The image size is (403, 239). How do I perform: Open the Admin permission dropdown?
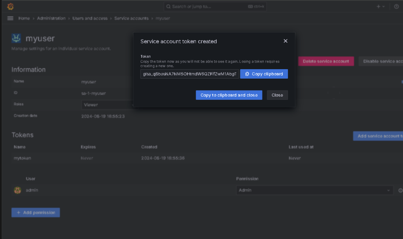pos(315,190)
